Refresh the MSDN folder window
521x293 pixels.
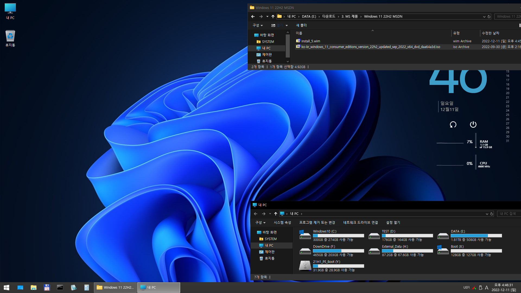(x=489, y=17)
